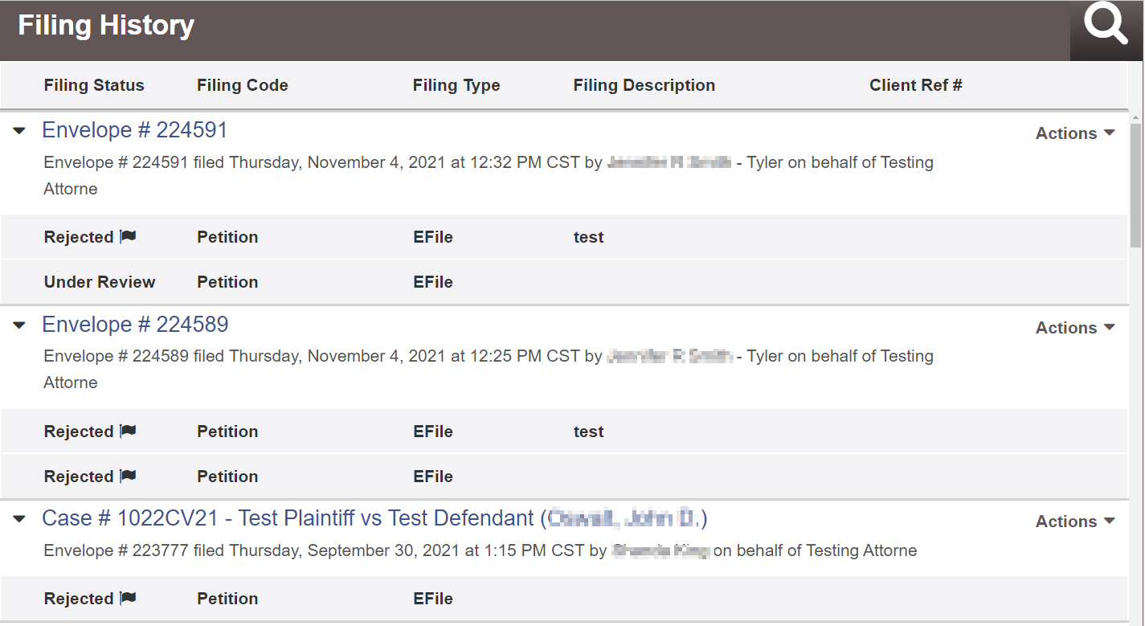
Task: Select the Under Review Petition filing row
Action: coord(564,282)
